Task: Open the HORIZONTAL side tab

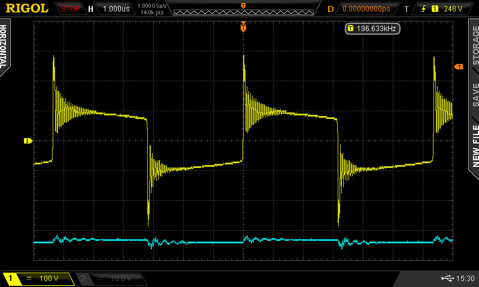Action: 5,47
